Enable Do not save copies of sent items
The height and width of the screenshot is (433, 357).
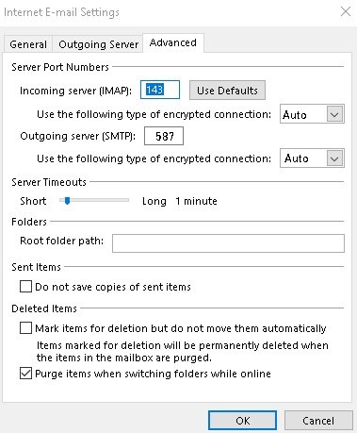(25, 287)
